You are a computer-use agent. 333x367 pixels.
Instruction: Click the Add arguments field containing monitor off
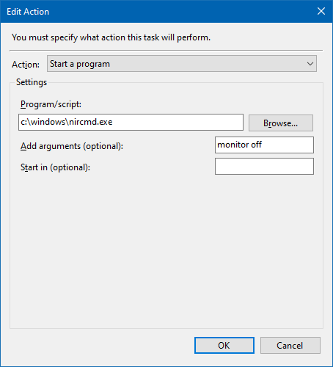tap(264, 145)
